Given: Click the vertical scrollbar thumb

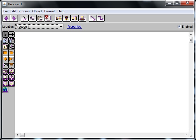Looking at the screenshot, I should [191, 40].
